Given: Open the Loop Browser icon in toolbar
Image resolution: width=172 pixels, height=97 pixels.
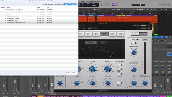Looking at the screenshot, I should (166, 5).
